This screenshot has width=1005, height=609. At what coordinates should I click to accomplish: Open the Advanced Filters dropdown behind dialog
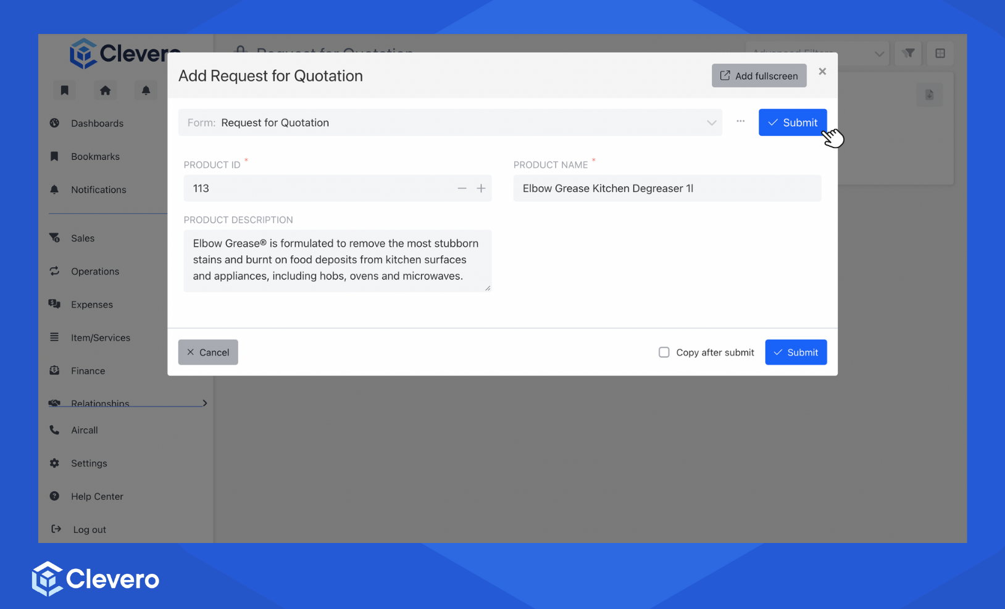click(817, 54)
